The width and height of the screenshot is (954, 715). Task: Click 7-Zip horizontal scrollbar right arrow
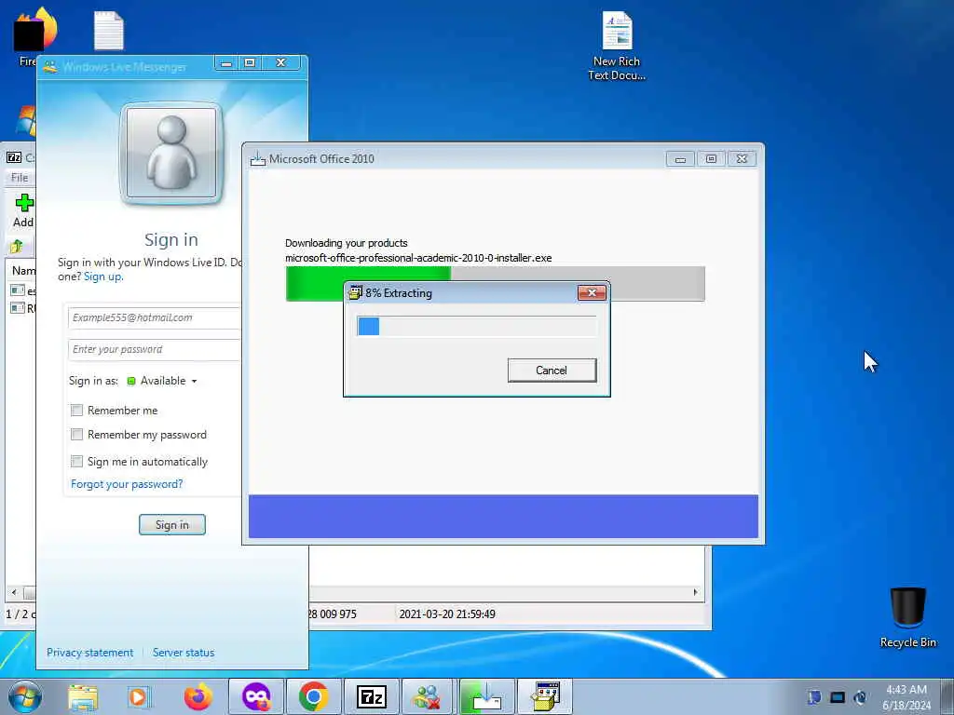[x=695, y=592]
